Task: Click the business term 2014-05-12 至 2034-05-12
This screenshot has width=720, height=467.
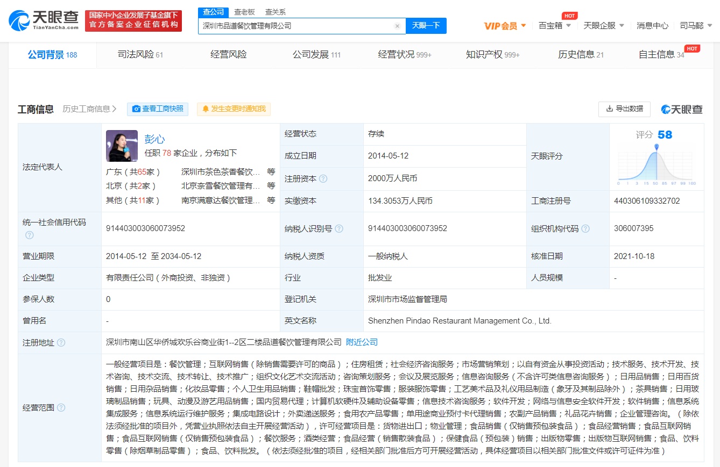Action: 153,256
